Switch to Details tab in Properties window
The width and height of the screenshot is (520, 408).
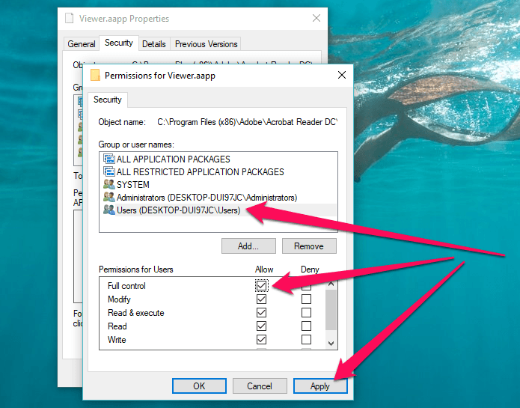click(x=154, y=43)
